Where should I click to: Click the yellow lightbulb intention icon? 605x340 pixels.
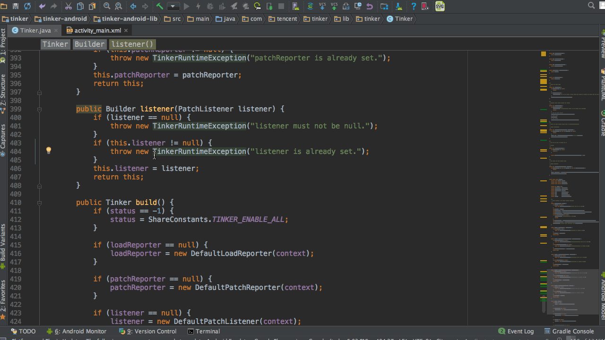tap(48, 151)
